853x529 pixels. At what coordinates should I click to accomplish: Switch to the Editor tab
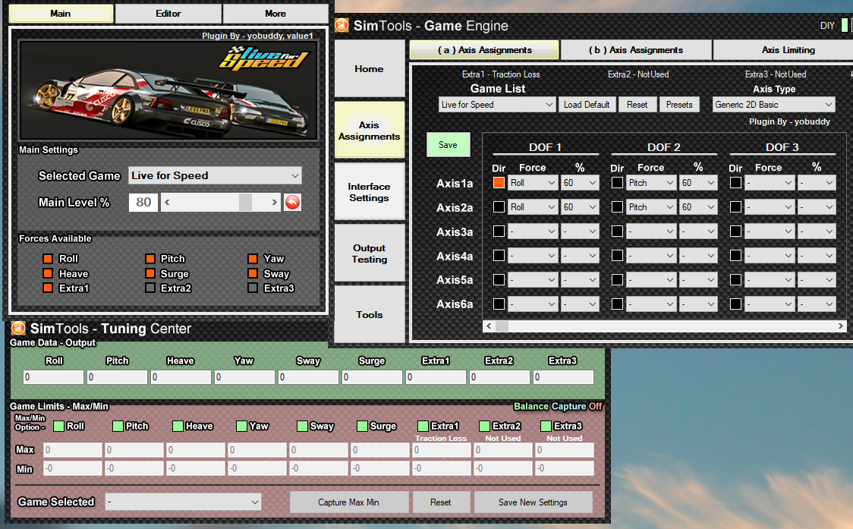tap(168, 14)
